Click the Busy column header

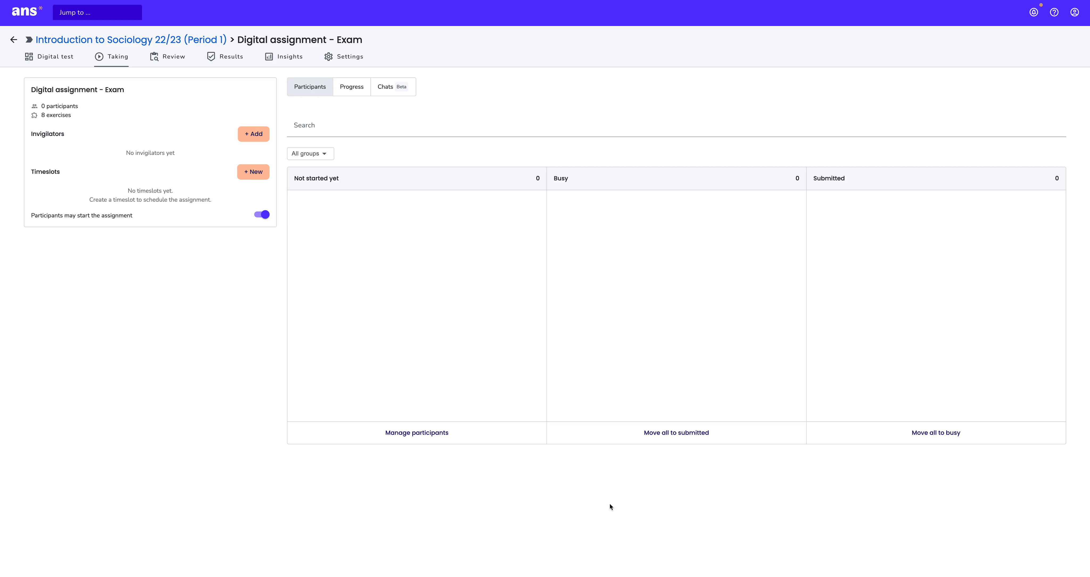point(676,178)
